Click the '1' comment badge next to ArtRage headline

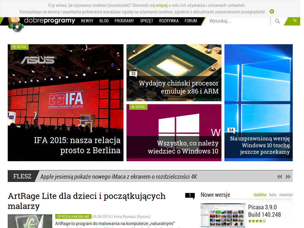click(190, 196)
